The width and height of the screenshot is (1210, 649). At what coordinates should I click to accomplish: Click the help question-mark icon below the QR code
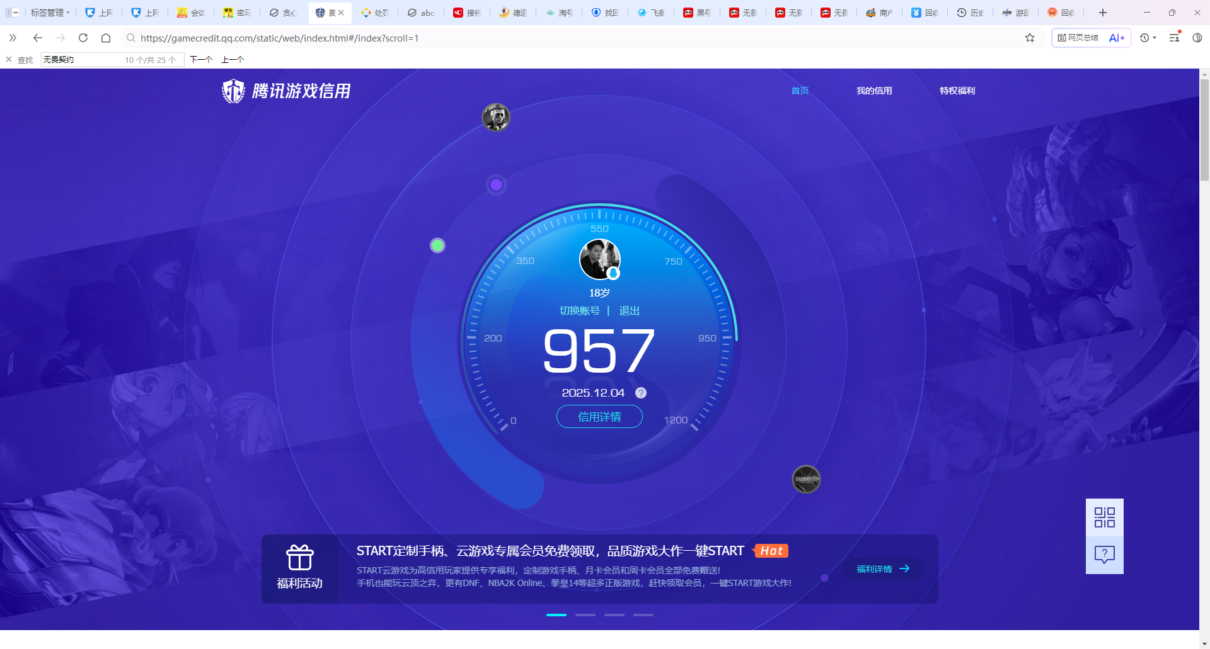pos(1103,554)
